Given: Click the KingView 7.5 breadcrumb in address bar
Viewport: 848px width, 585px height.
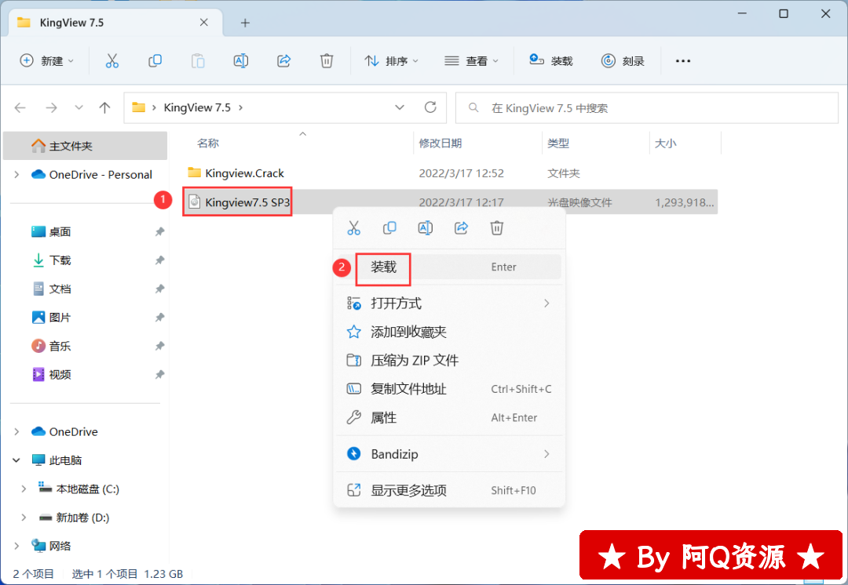Looking at the screenshot, I should 197,107.
